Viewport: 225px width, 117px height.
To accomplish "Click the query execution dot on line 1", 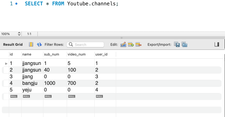I will pos(16,4).
